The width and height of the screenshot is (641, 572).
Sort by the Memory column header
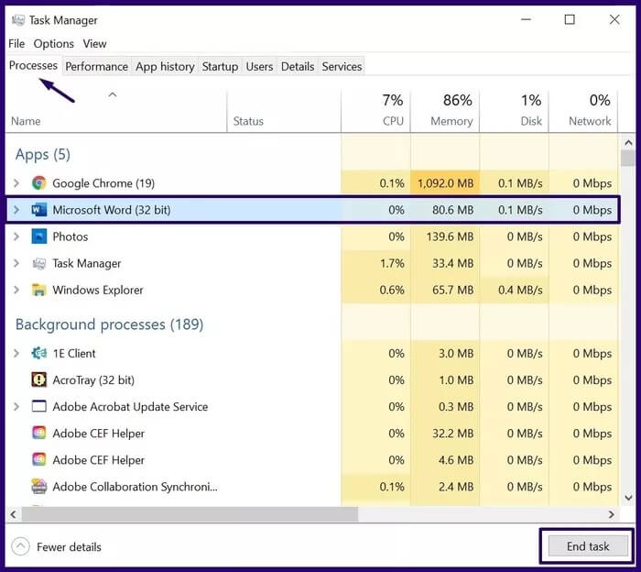click(445, 111)
